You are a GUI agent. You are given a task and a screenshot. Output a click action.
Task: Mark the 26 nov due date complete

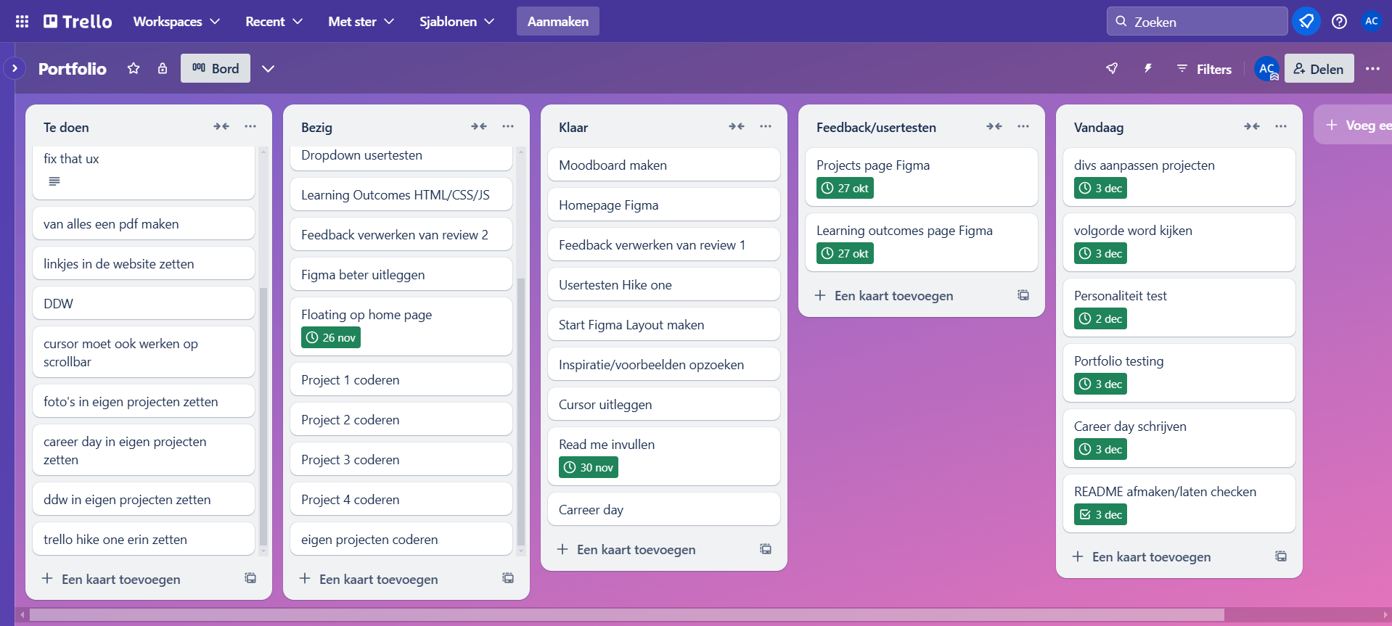pyautogui.click(x=331, y=337)
